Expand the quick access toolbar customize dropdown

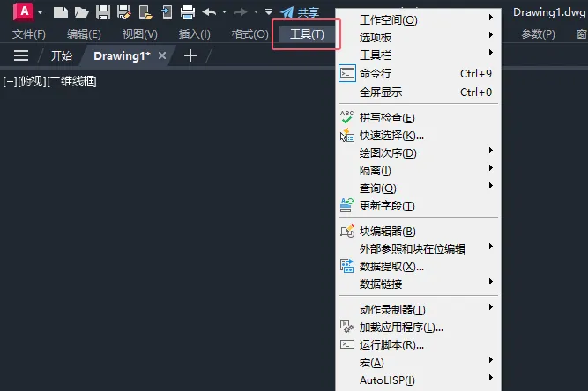pyautogui.click(x=269, y=12)
